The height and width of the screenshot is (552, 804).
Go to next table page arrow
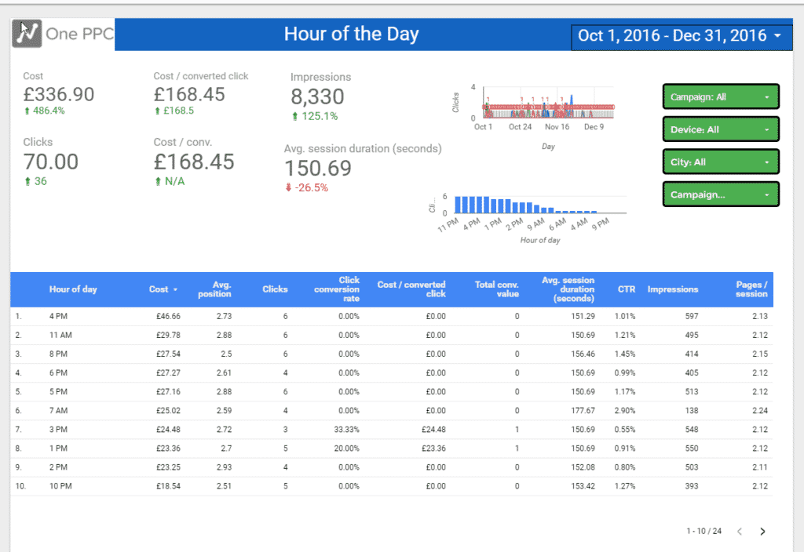[762, 531]
